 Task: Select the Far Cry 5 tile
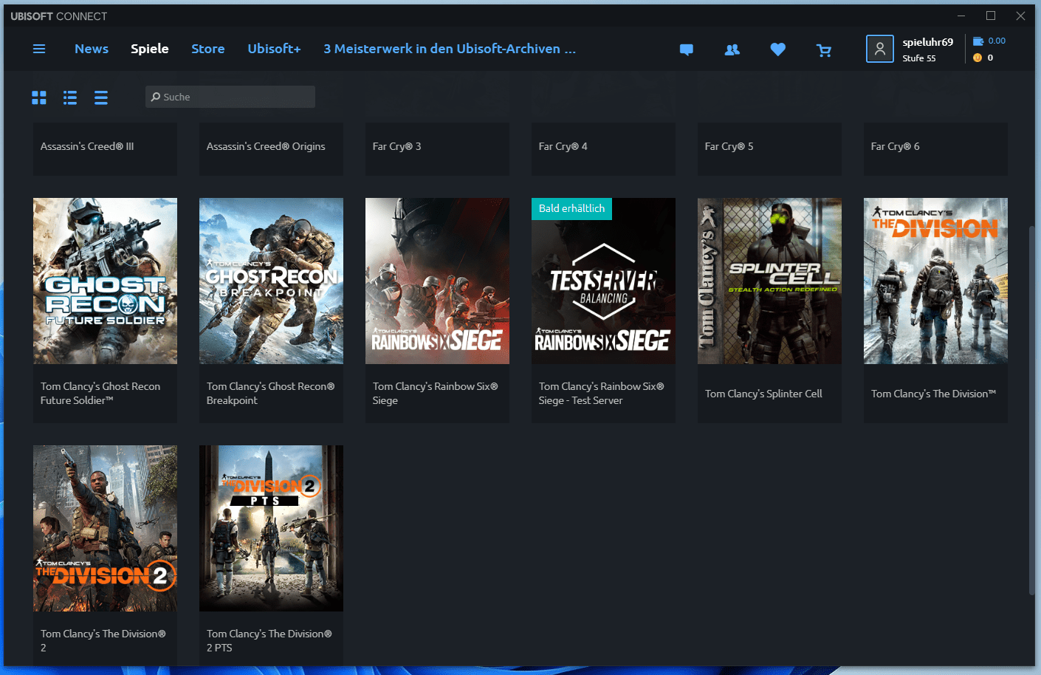(769, 148)
